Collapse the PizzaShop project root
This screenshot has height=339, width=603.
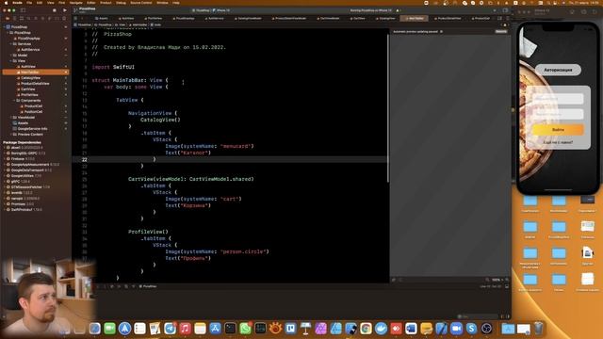[4, 27]
